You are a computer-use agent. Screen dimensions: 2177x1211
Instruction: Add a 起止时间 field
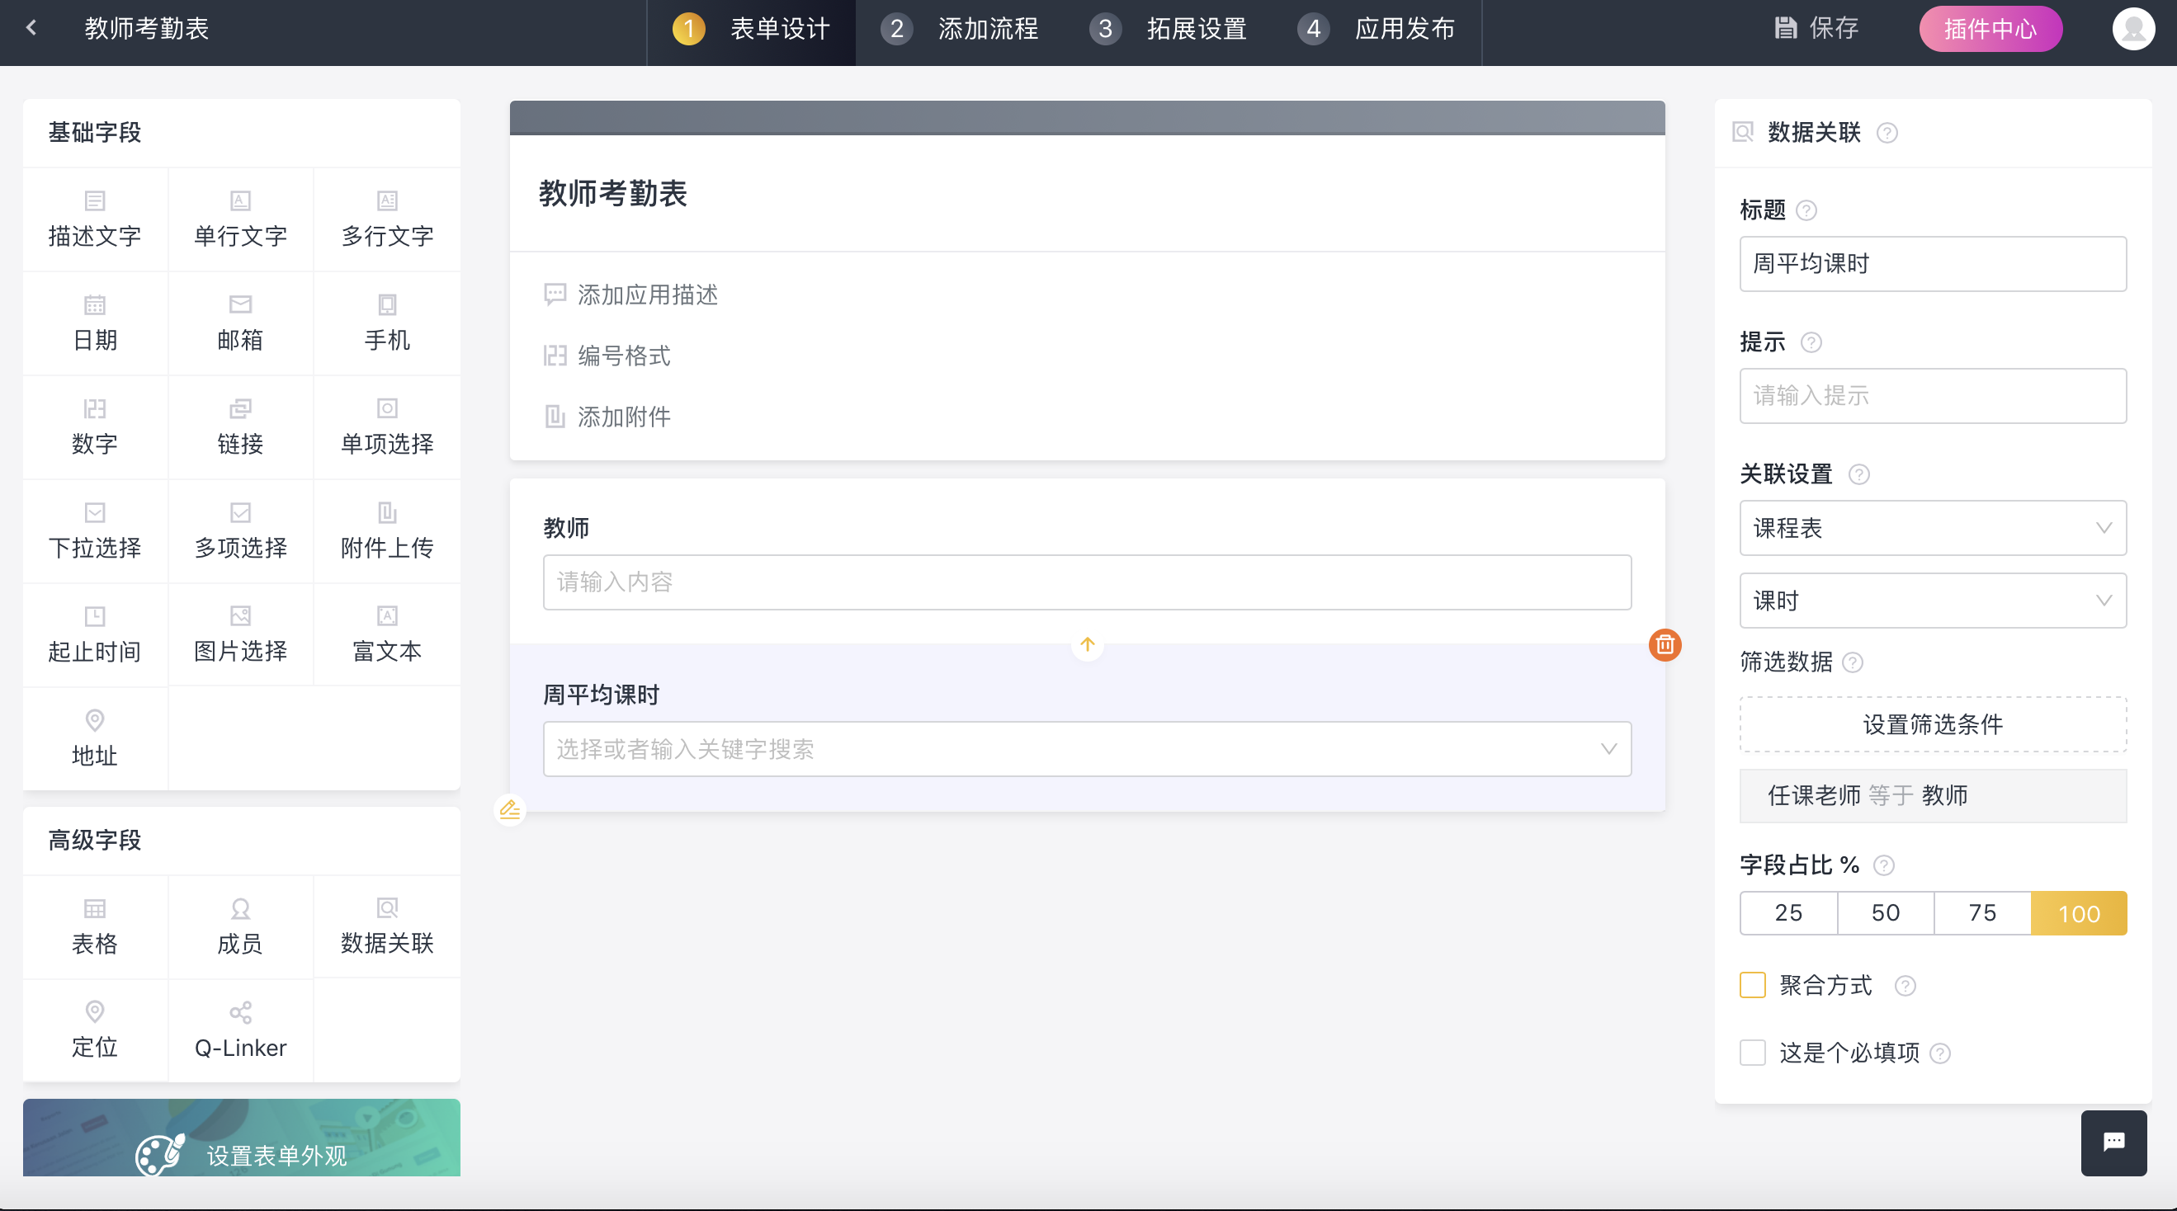click(95, 634)
